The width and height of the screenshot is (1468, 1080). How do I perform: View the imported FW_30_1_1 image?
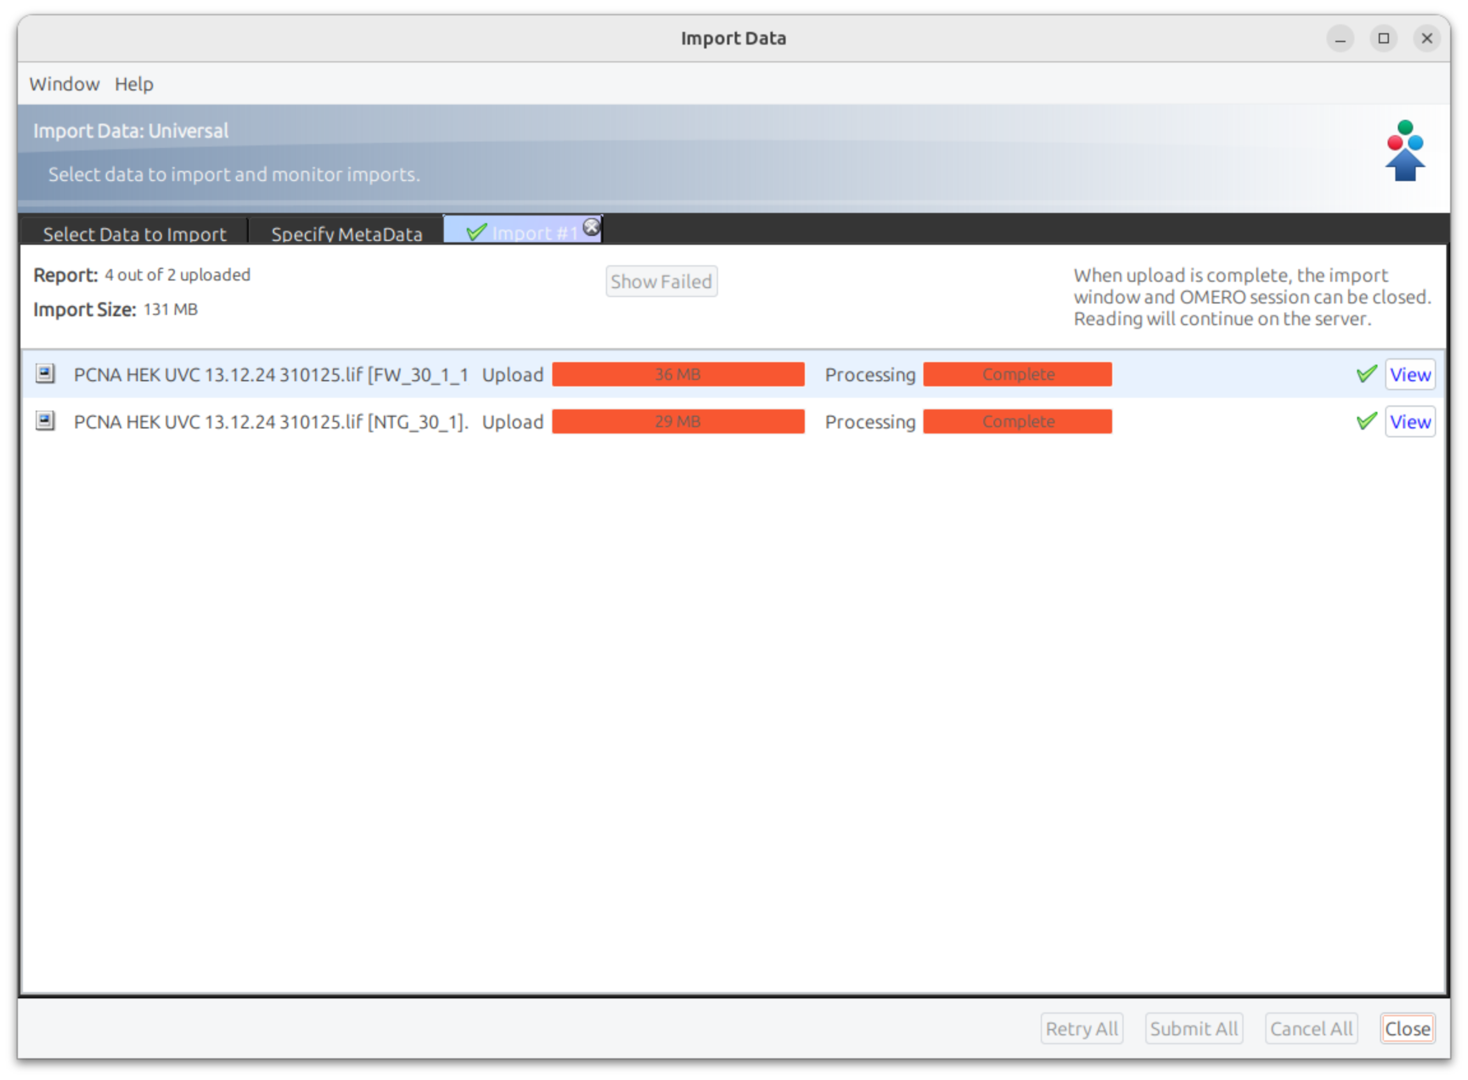(x=1410, y=374)
